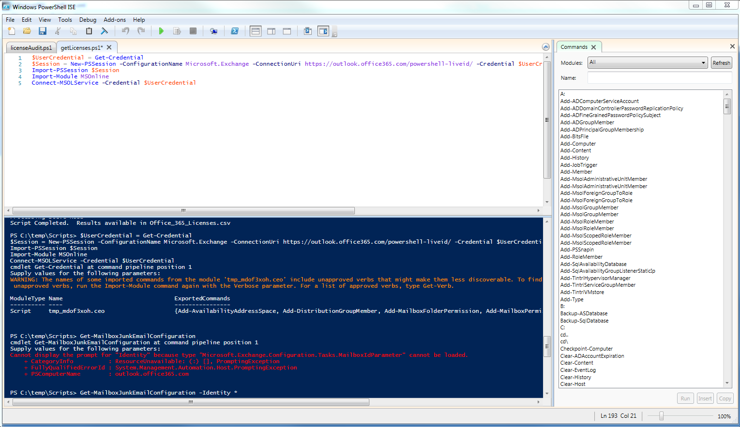Screen dimensions: 740x427
Task: Save the script using the Save icon
Action: point(43,30)
